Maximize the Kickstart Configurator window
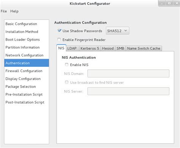Viewport: 180px width, 148px height. point(169,3)
